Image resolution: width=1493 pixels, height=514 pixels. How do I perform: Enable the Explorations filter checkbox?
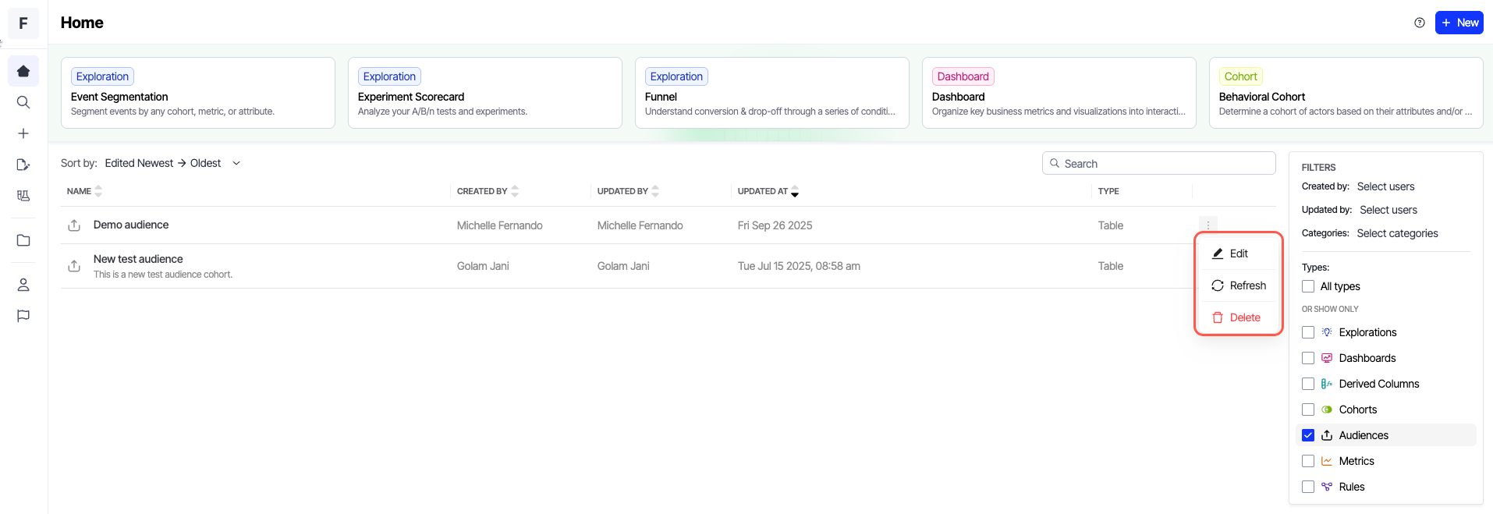click(x=1308, y=332)
